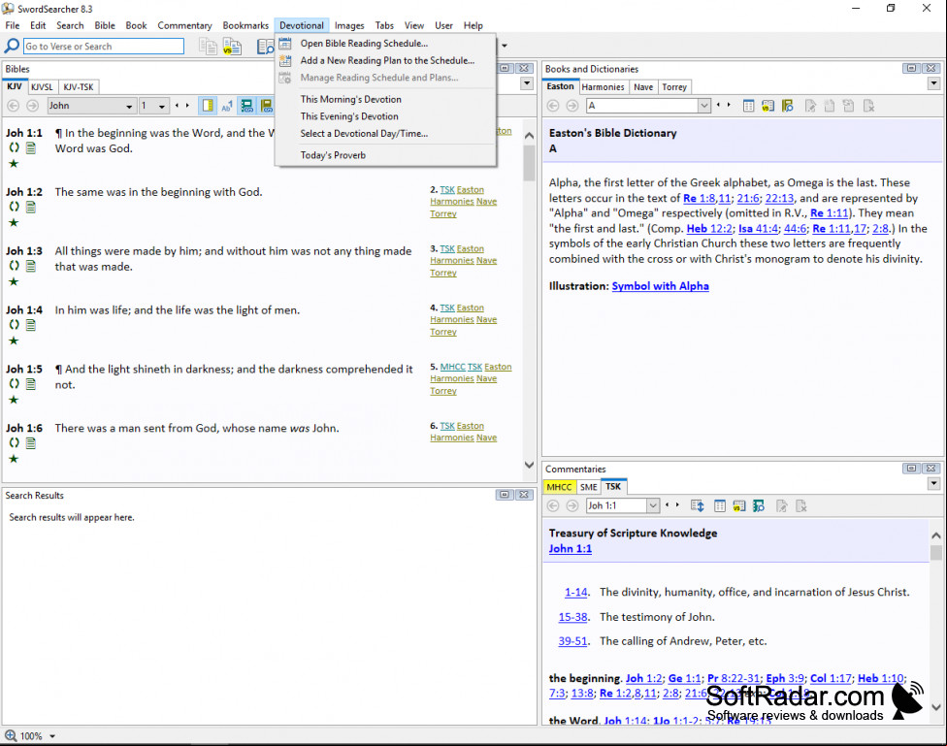947x746 pixels.
Task: Open the main toolbar overflow dropdown arrow
Action: [x=505, y=46]
